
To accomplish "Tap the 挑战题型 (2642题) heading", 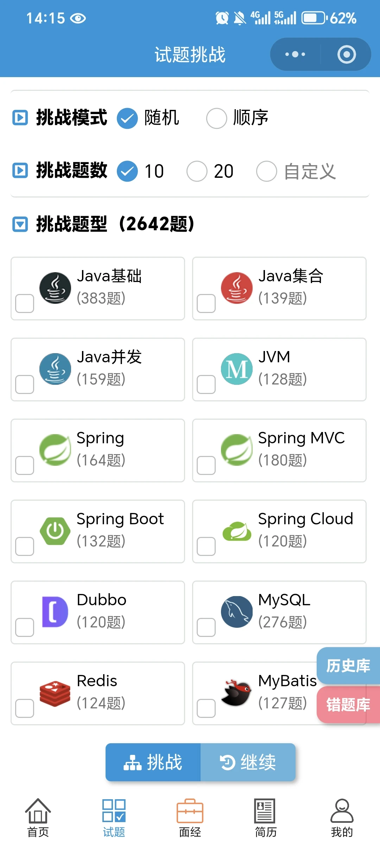I will [x=116, y=224].
